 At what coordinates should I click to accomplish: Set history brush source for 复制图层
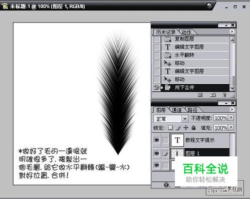point(156,39)
